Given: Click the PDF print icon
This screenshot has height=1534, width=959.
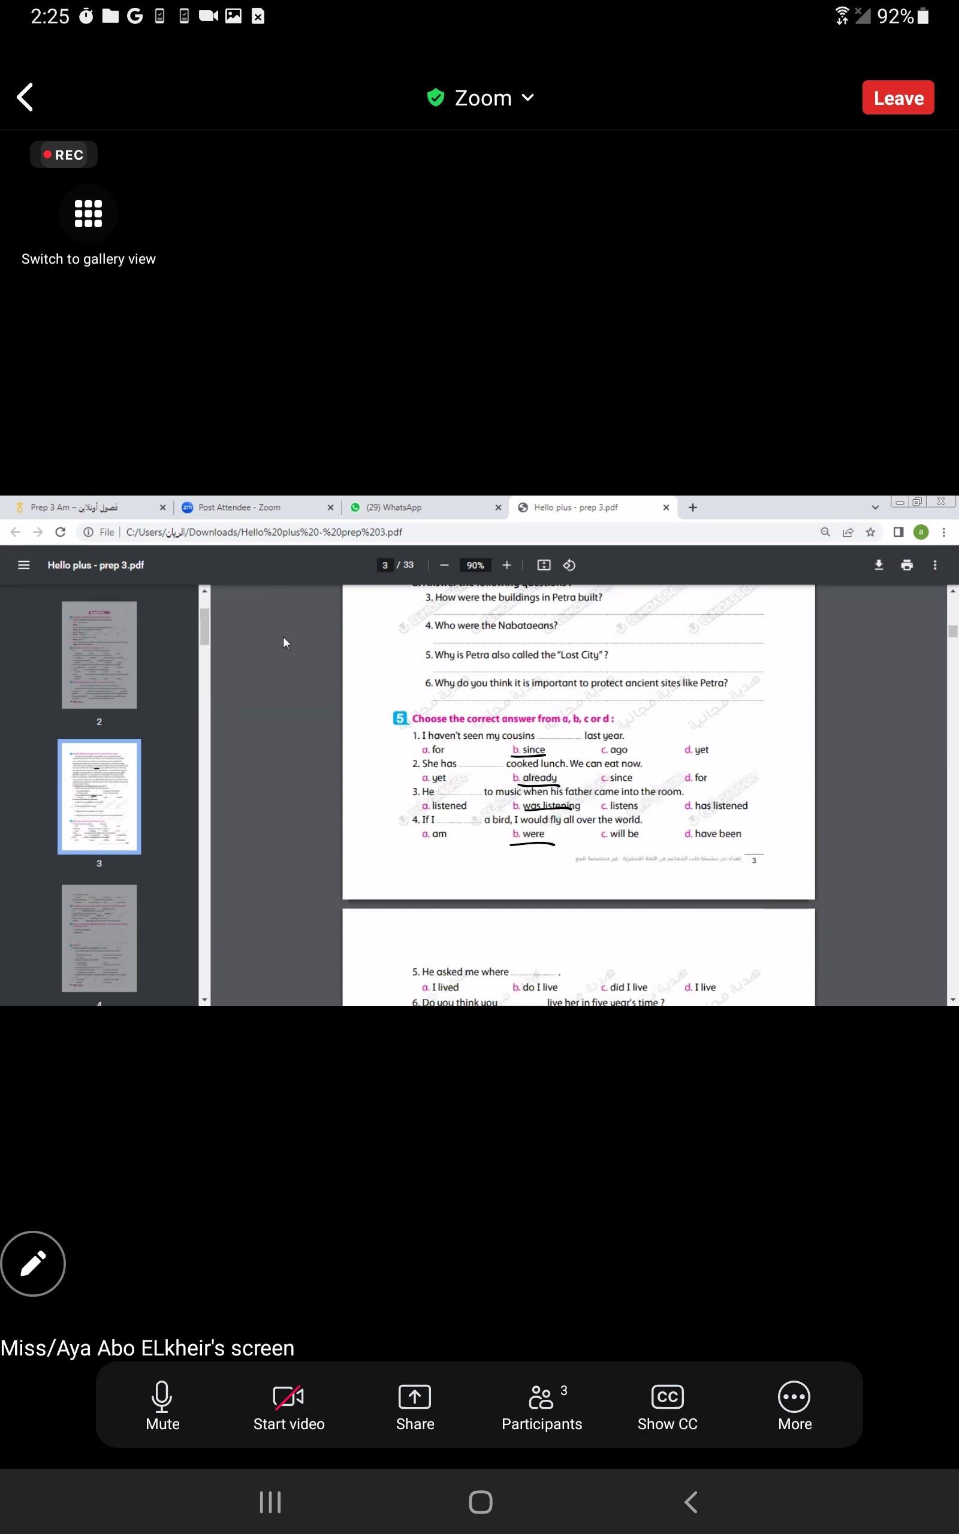Looking at the screenshot, I should point(906,565).
